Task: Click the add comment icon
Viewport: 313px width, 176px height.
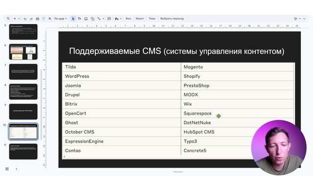Action: coord(109,19)
